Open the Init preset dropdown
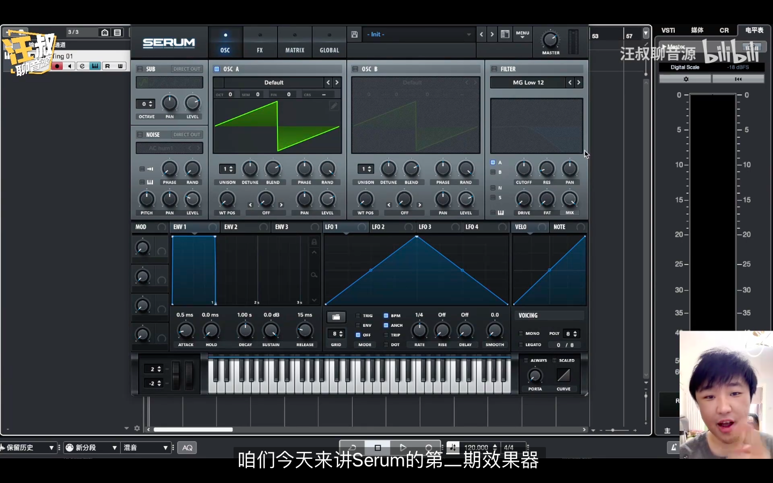The width and height of the screenshot is (773, 483). point(419,34)
